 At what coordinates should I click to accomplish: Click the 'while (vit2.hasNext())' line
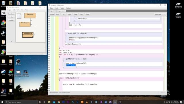69,78
